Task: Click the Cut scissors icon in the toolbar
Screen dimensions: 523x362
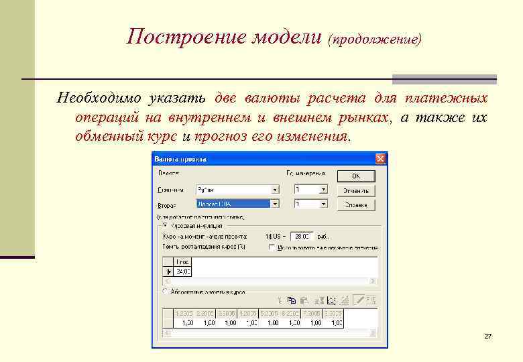Action: tap(280, 300)
